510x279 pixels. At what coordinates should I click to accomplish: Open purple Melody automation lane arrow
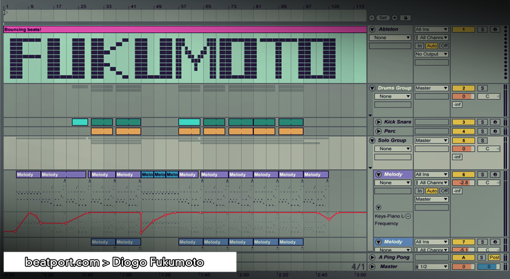[x=378, y=208]
